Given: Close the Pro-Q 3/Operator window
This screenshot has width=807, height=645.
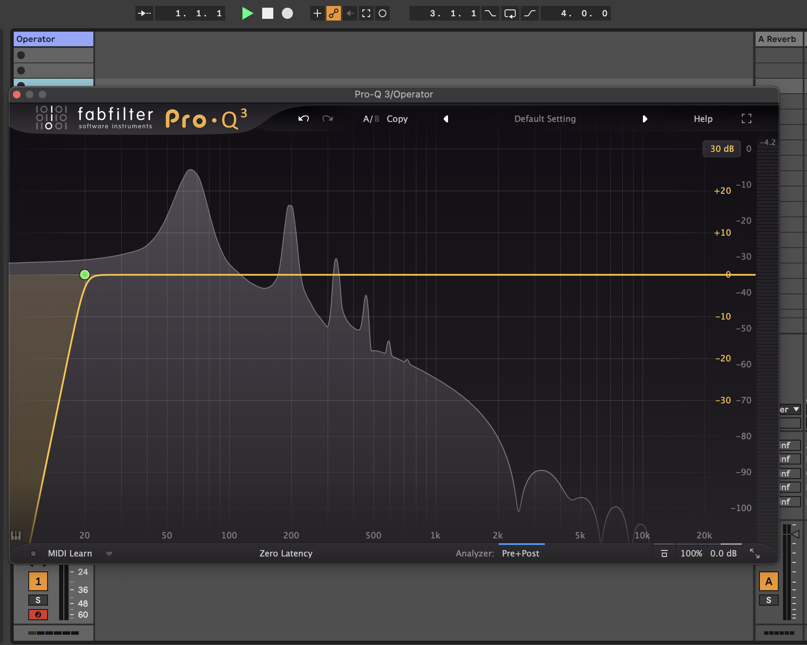Looking at the screenshot, I should point(17,95).
